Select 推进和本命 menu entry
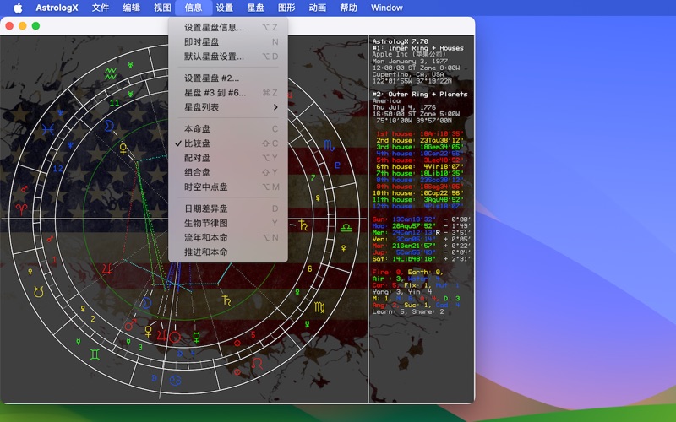 tap(228, 252)
